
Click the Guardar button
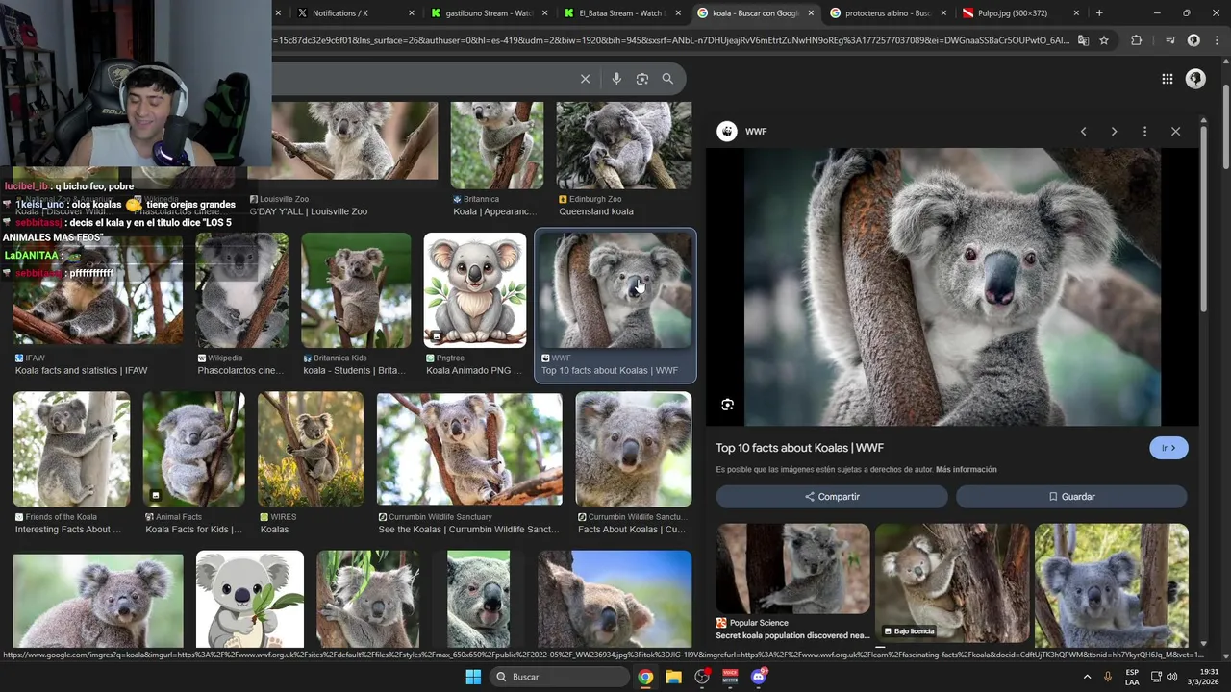(x=1071, y=497)
